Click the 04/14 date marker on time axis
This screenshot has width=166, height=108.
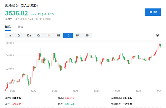(34, 91)
